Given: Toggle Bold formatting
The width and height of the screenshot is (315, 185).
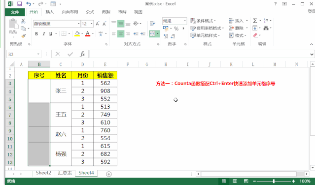Looking at the screenshot, I should (x=36, y=33).
